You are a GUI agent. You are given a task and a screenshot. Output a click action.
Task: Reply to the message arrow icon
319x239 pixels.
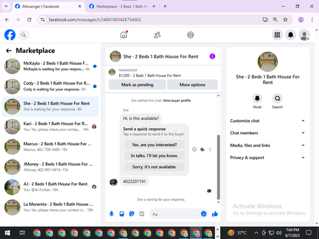pos(202,149)
